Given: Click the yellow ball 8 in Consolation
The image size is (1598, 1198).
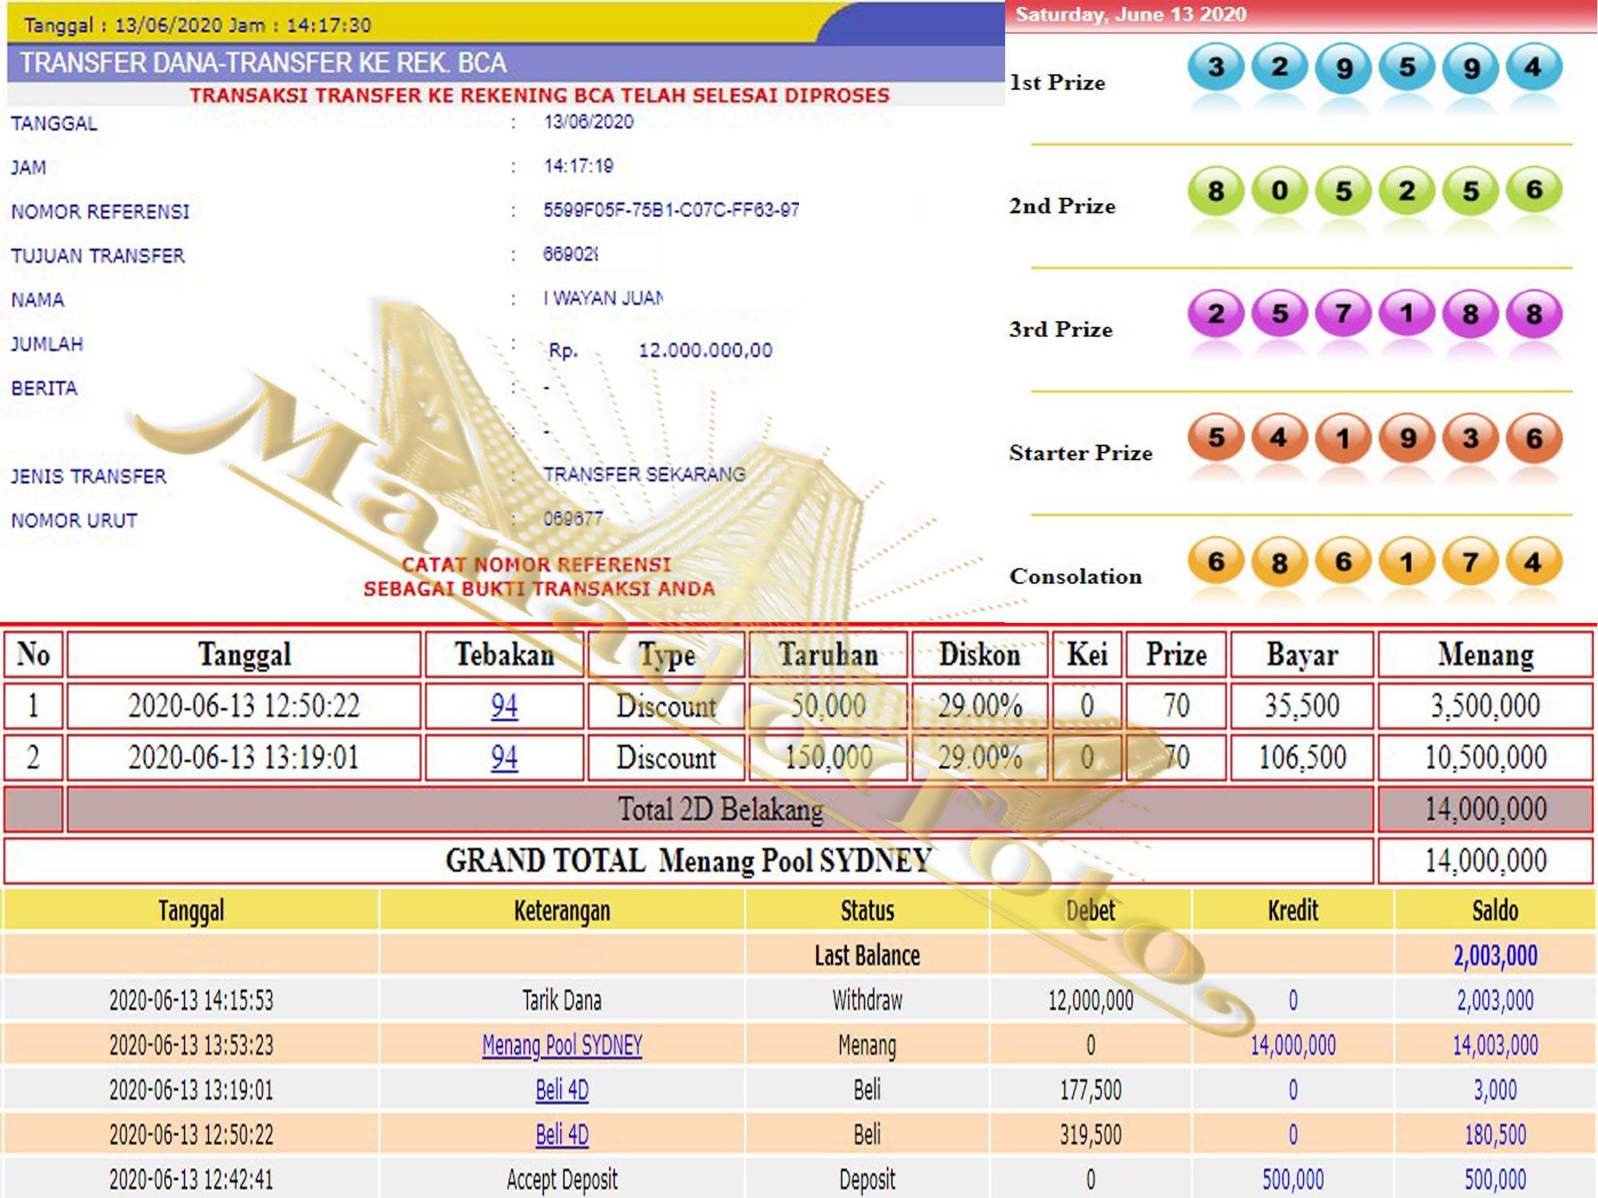Looking at the screenshot, I should (x=1279, y=561).
